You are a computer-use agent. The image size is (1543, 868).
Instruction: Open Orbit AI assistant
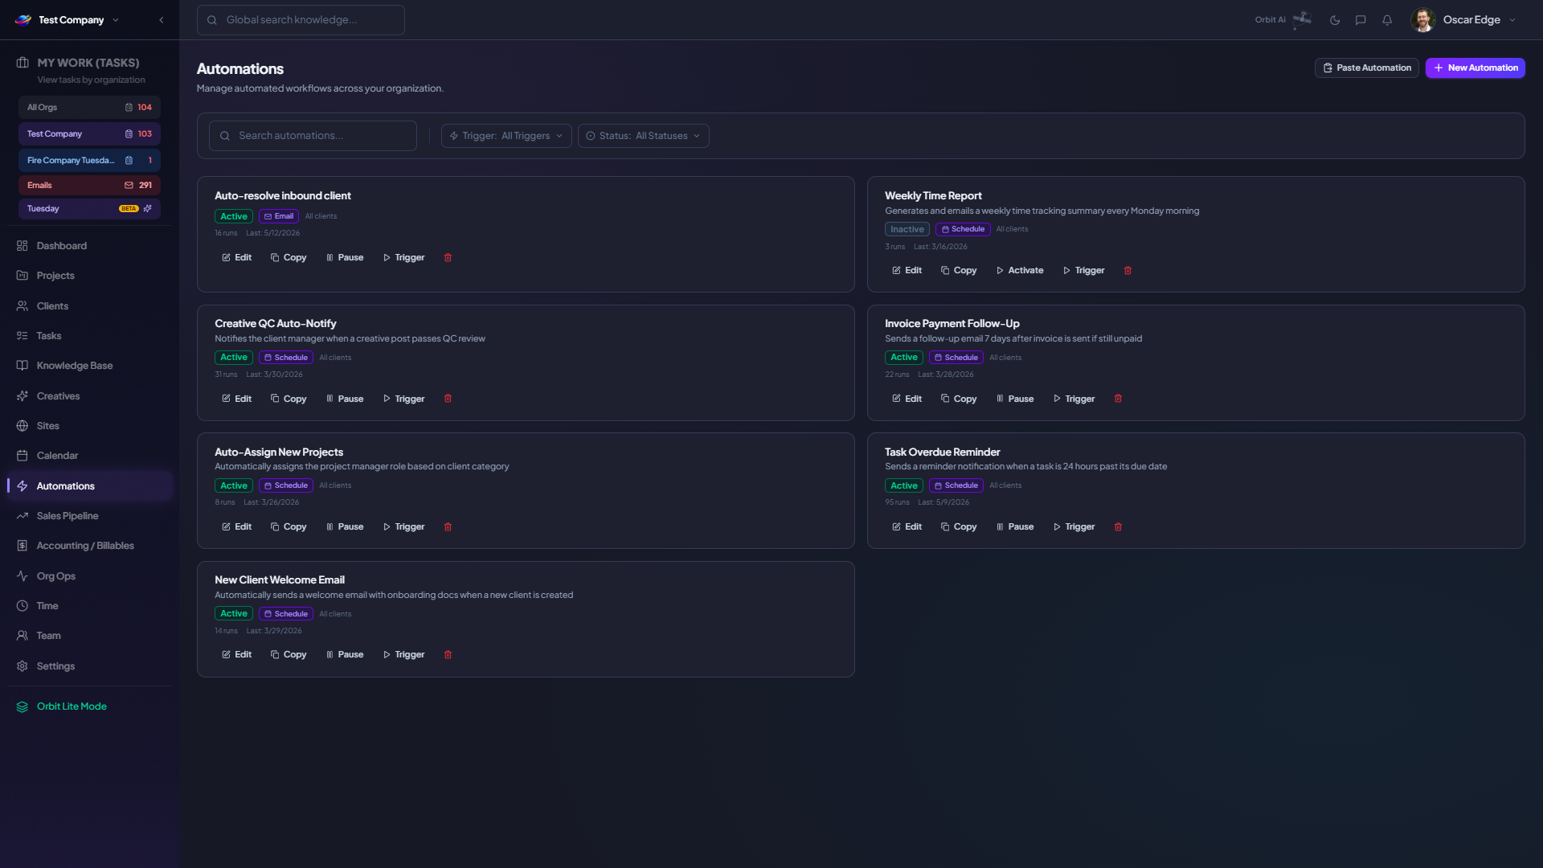1283,20
